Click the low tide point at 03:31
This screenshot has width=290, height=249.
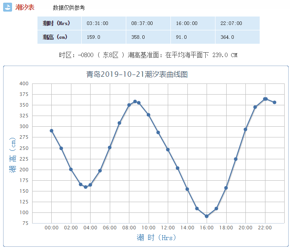[86, 187]
